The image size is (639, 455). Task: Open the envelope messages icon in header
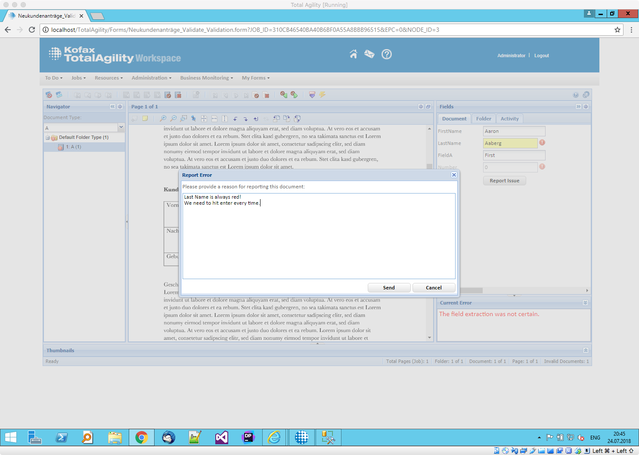[x=369, y=54]
